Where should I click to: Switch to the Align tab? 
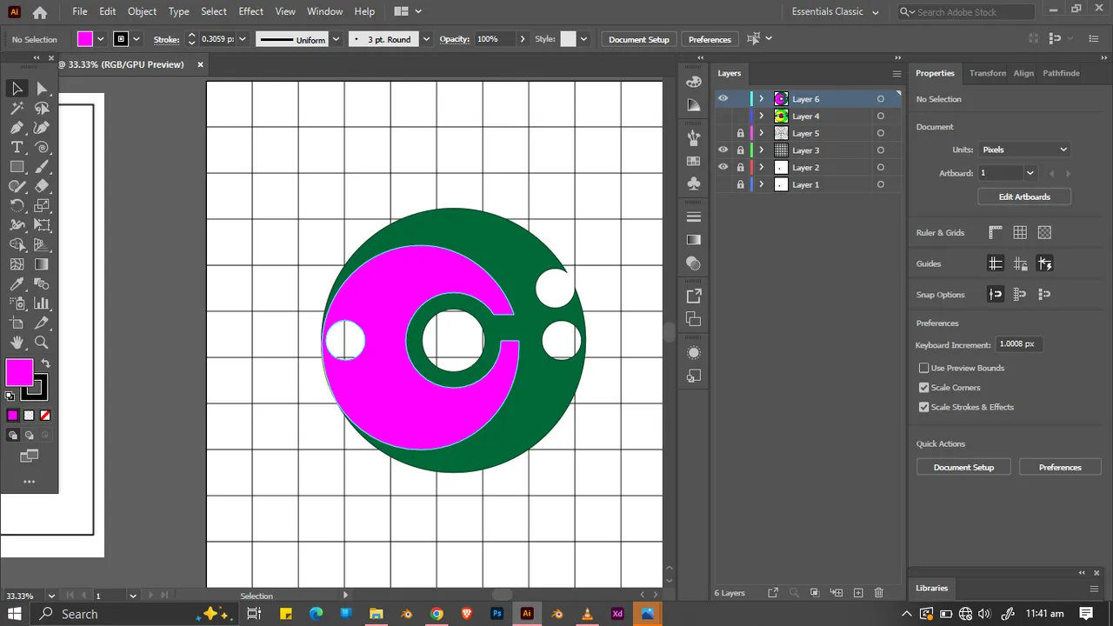point(1023,73)
